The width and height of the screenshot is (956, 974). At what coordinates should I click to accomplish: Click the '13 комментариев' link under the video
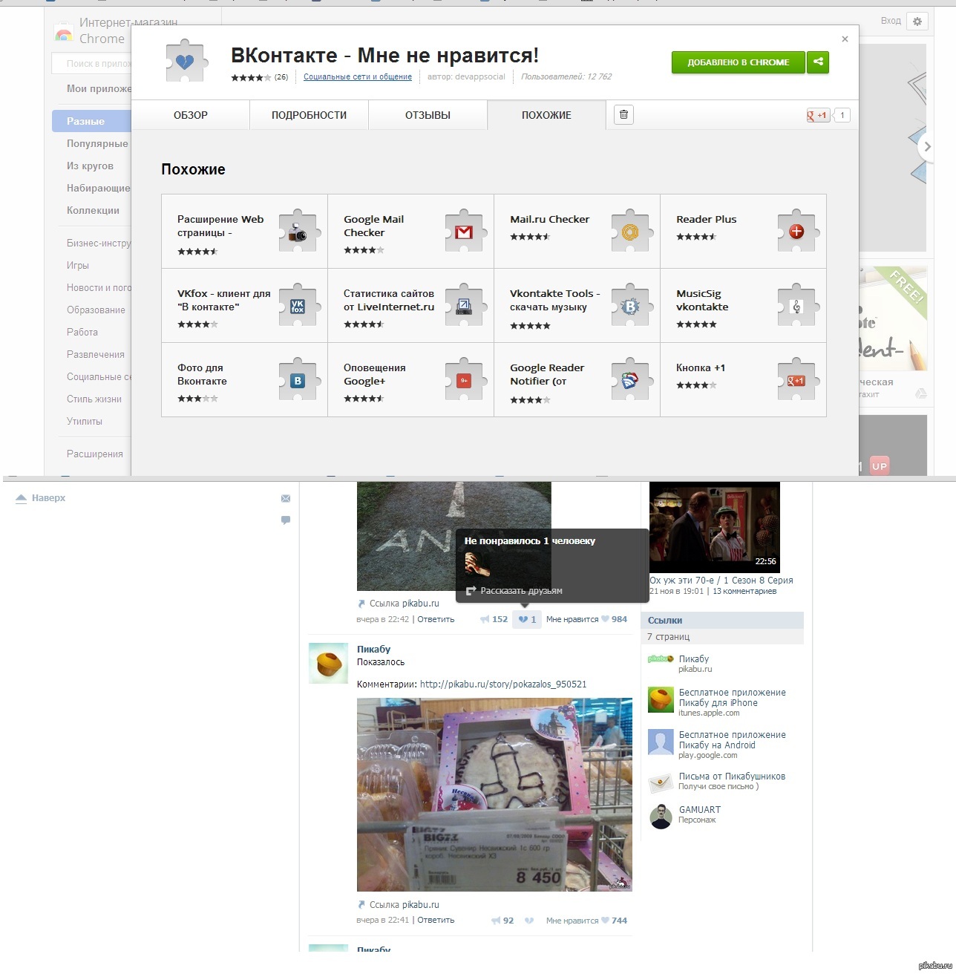(744, 592)
